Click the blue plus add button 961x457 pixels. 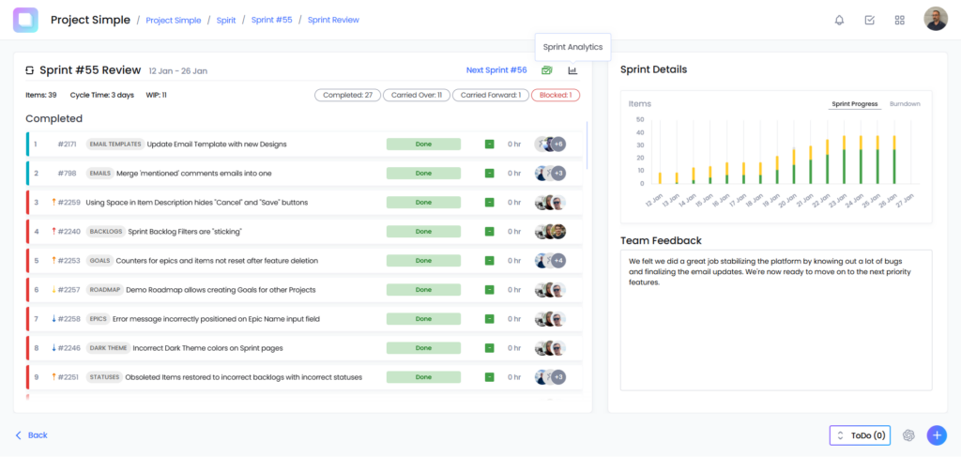937,435
